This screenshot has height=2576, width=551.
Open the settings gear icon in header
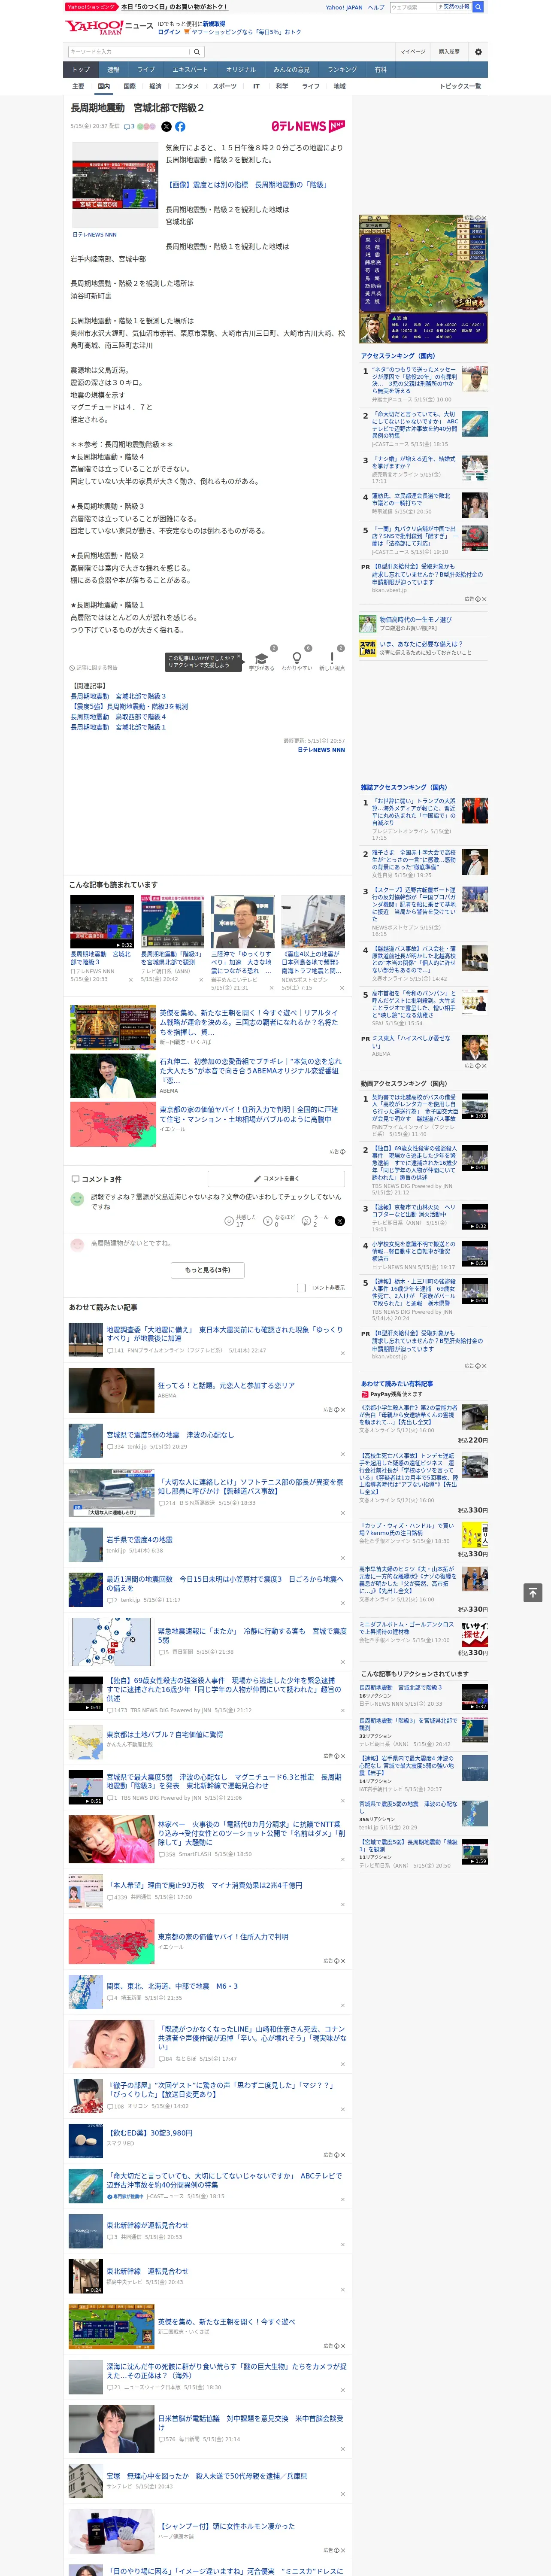[x=478, y=51]
